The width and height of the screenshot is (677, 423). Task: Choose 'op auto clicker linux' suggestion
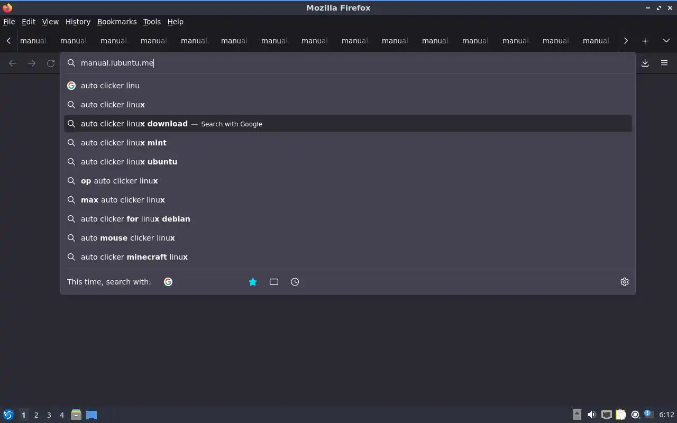click(348, 181)
